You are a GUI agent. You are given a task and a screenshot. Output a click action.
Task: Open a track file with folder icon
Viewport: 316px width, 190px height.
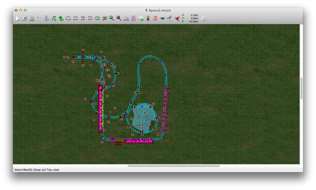[25, 19]
